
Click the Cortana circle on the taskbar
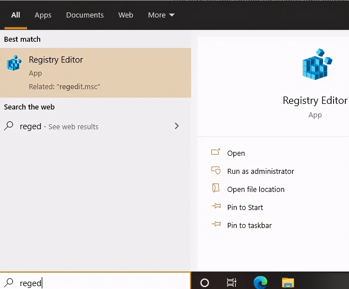click(x=204, y=282)
